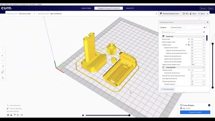Screen dimensions: 215x121
Task: Click pencil icon at print settings bar end
Action: pos(208,13)
